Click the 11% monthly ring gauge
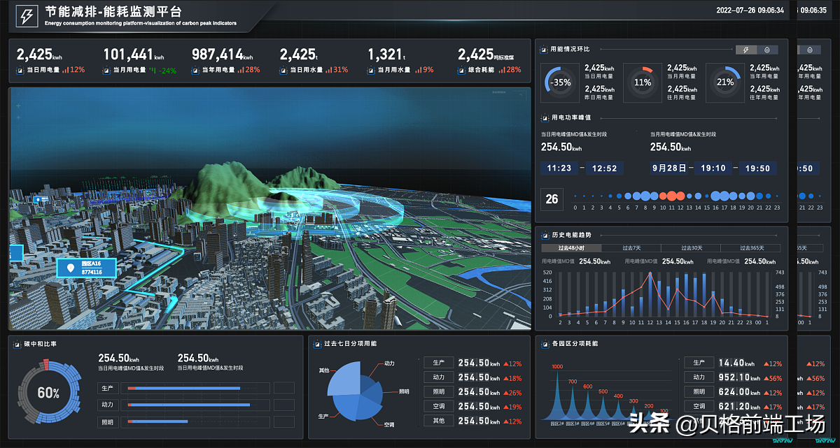 point(643,82)
